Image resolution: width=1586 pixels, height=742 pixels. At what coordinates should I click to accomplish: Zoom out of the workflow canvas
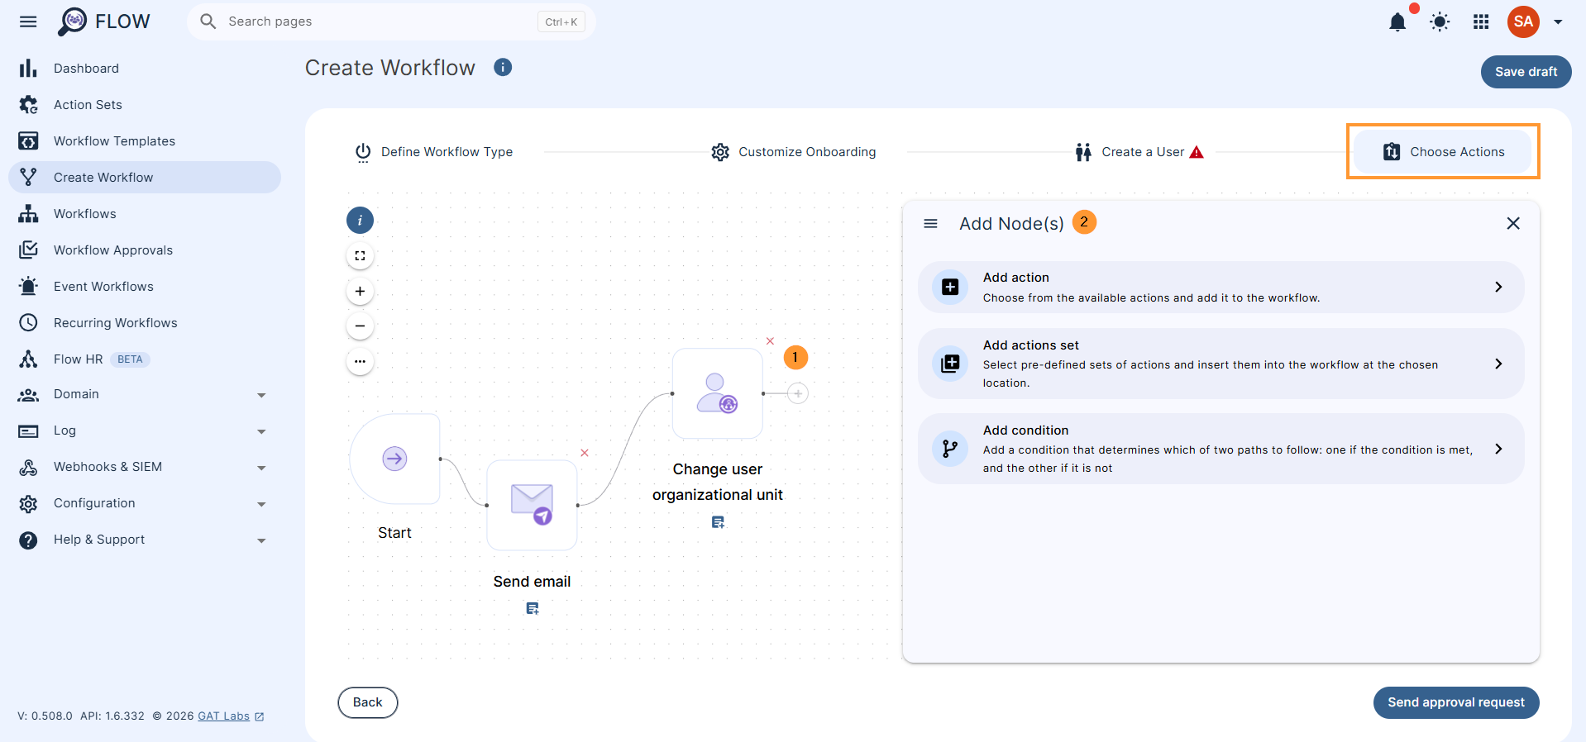(360, 326)
